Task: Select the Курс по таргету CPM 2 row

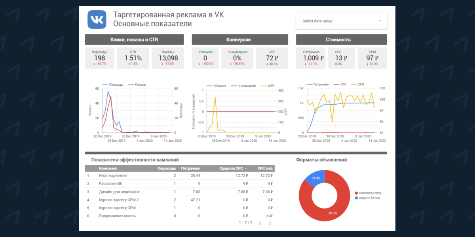Action: coord(180,200)
